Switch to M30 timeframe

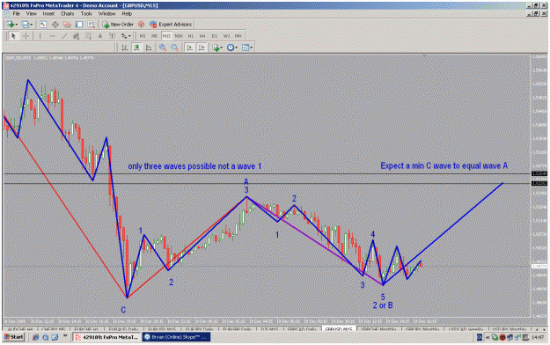coord(179,36)
